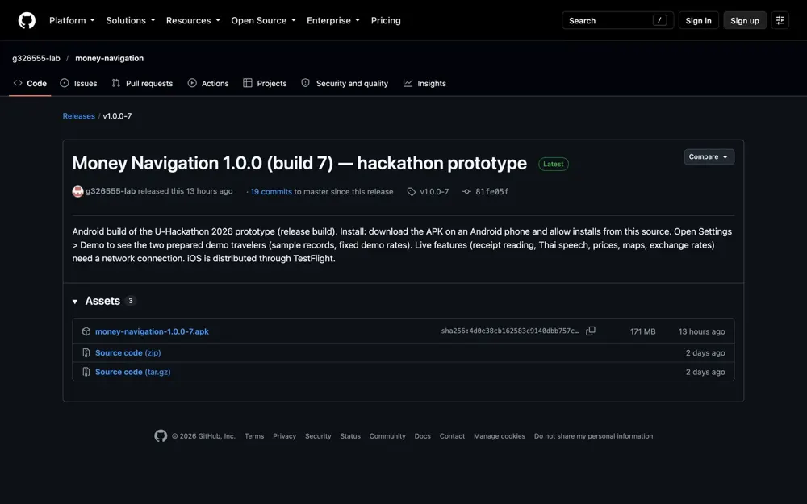The height and width of the screenshot is (504, 807).
Task: Open the footer Manage cookies link
Action: pyautogui.click(x=500, y=436)
